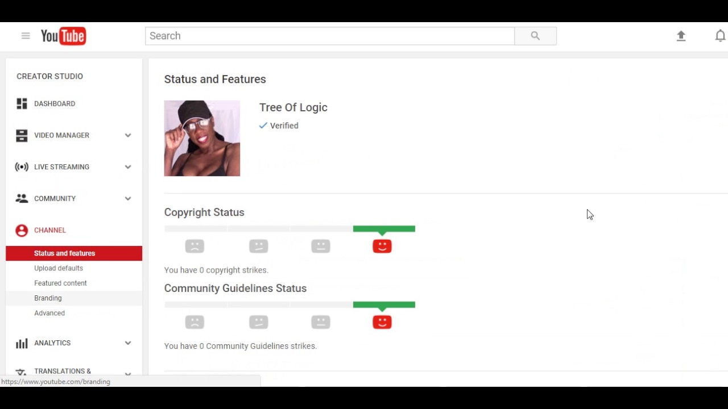
Task: Expand the Live Streaming section chevron
Action: [x=128, y=167]
